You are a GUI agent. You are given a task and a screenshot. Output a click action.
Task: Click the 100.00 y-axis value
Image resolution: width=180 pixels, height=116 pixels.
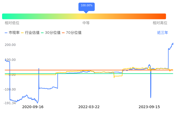coord(10,60)
